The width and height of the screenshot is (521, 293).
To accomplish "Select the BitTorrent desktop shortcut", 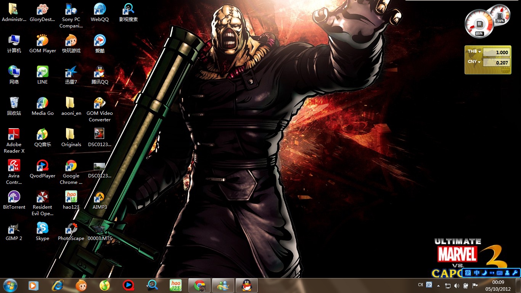I will point(14,200).
